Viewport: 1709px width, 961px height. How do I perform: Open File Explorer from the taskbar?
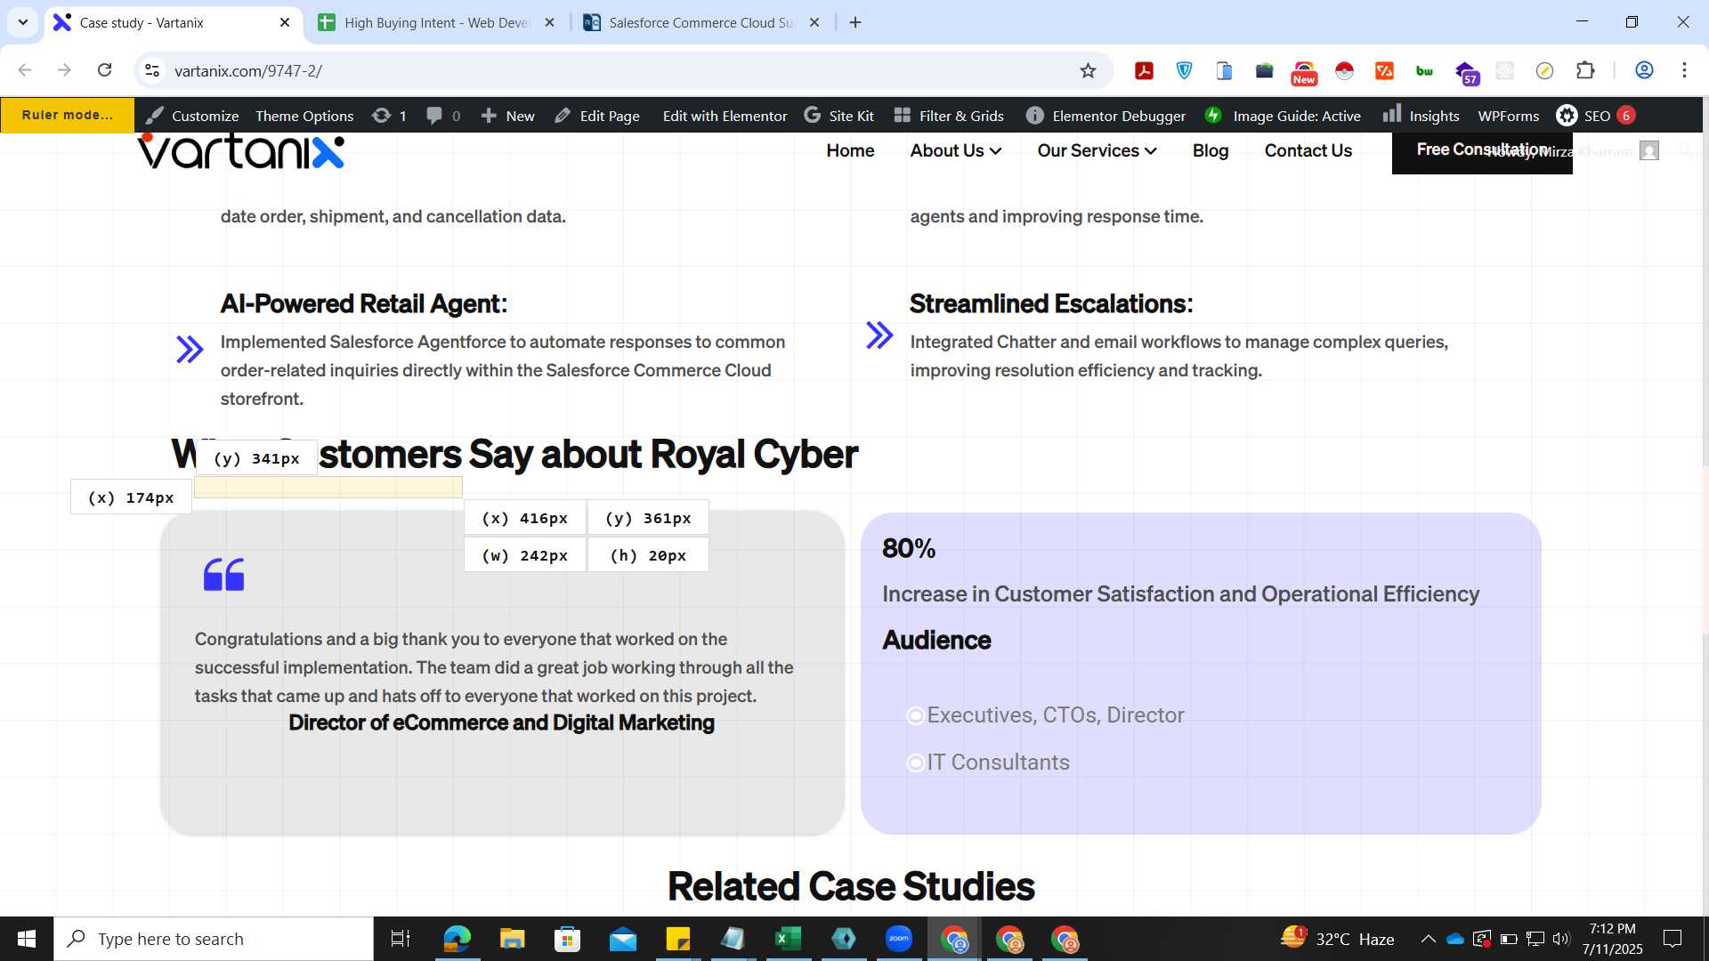512,939
